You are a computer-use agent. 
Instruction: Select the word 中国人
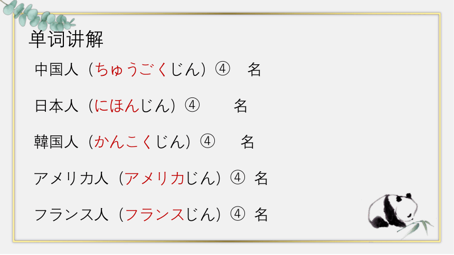56,70
